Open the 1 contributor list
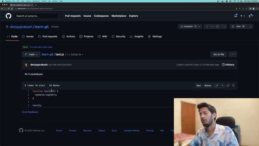This screenshot has width=259, height=146. [34, 74]
